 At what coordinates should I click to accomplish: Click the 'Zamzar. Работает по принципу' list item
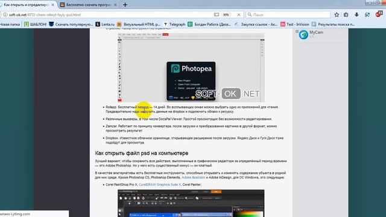click(x=191, y=128)
